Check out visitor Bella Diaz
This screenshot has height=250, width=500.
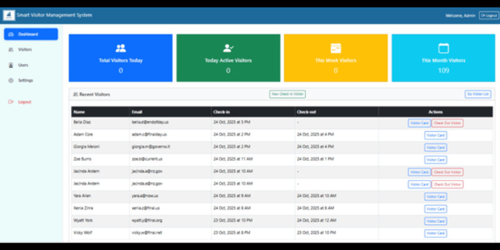pos(447,123)
